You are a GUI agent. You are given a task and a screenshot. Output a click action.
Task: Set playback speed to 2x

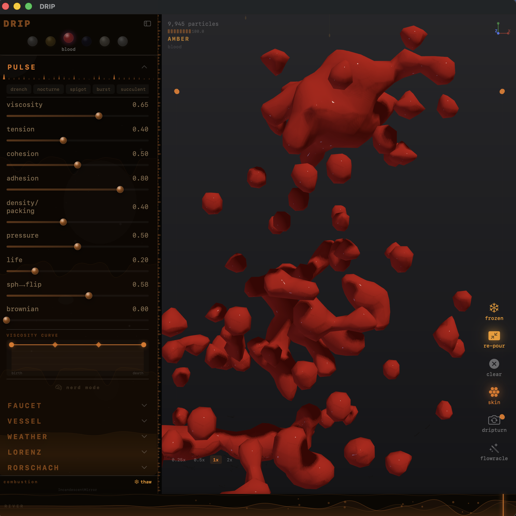click(229, 460)
